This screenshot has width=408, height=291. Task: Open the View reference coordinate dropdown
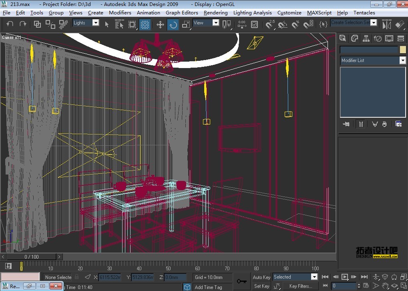pyautogui.click(x=216, y=23)
